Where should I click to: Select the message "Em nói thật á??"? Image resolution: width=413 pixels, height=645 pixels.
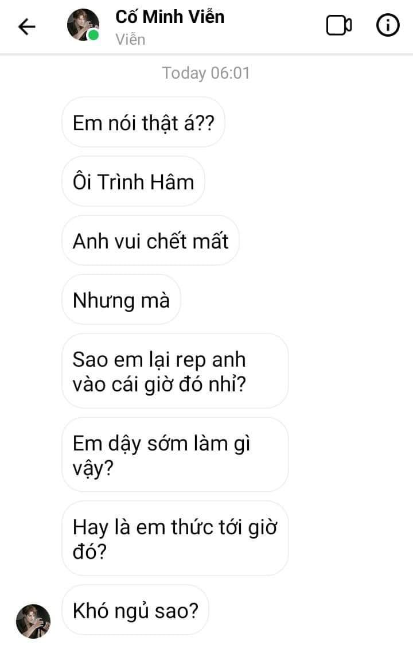[143, 122]
